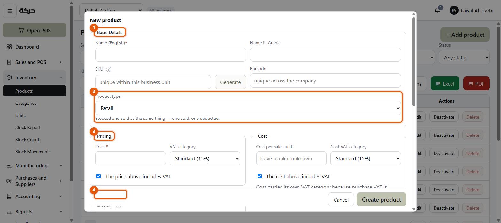Open Stock Movements in sidebar

pyautogui.click(x=35, y=152)
